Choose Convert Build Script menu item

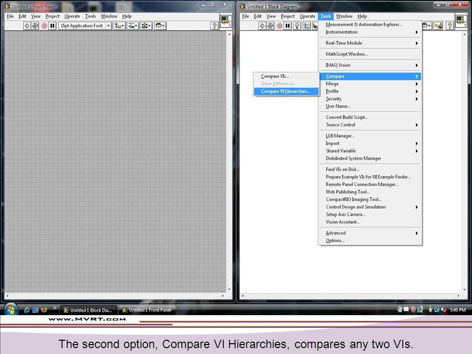(x=370, y=118)
